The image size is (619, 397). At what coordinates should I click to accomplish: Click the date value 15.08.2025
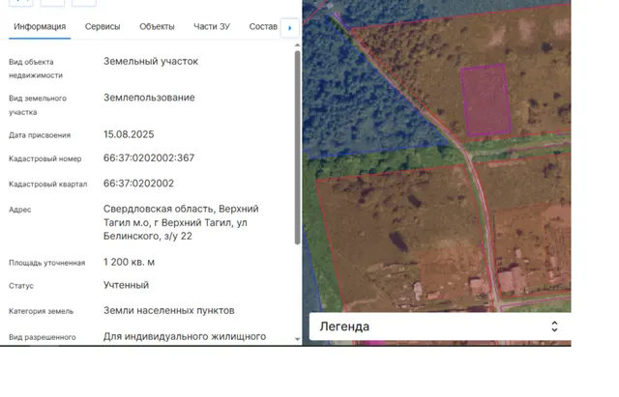129,134
